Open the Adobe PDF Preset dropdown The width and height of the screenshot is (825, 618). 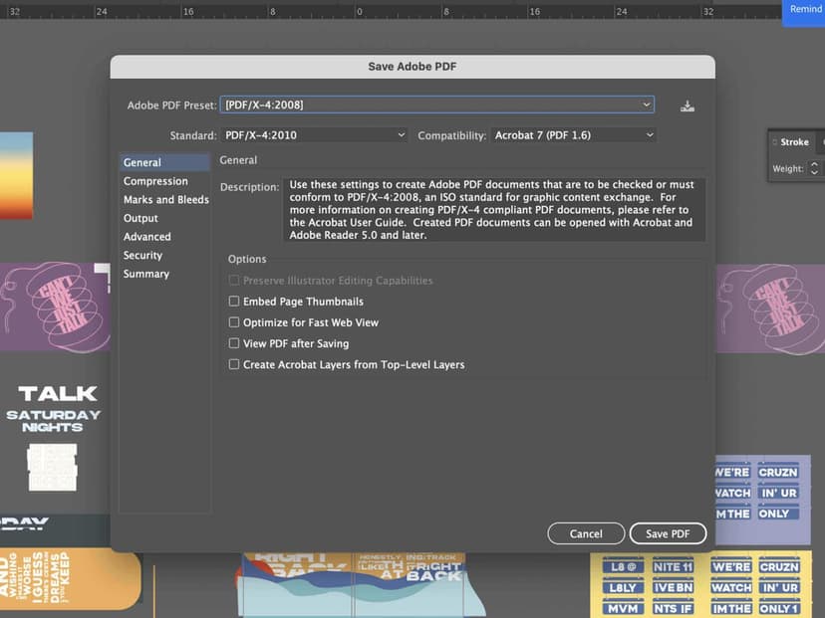[x=436, y=104]
